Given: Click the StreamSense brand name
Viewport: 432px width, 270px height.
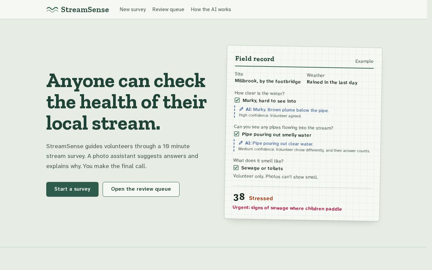Looking at the screenshot, I should [x=85, y=10].
